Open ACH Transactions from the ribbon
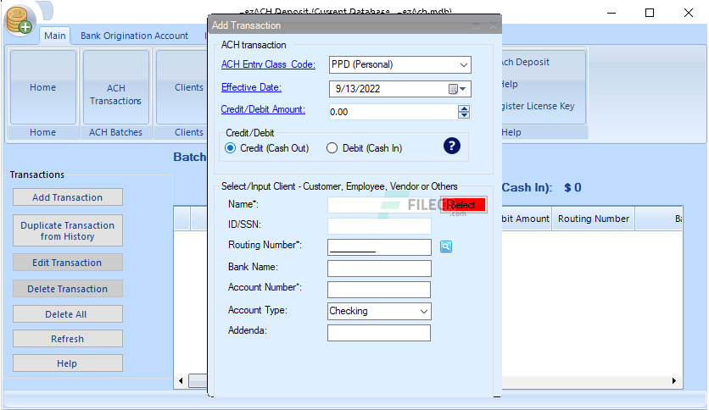 (115, 87)
